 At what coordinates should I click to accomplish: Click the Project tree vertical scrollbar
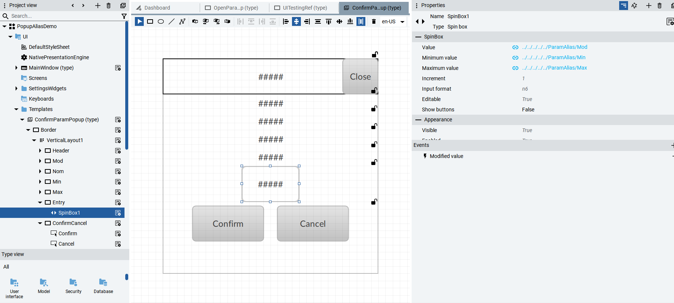[x=127, y=85]
